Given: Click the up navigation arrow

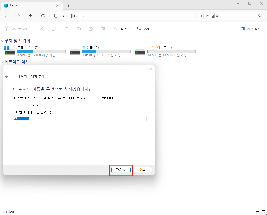Looking at the screenshot, I should 30,16.
